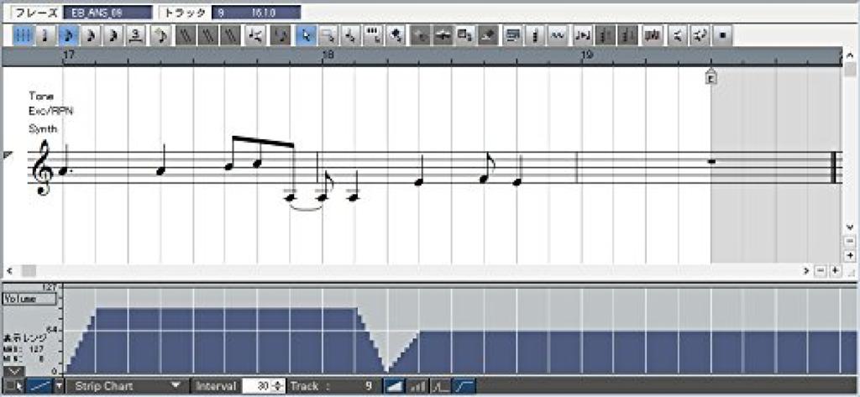Click the Synth row label
The height and width of the screenshot is (397, 860).
44,129
